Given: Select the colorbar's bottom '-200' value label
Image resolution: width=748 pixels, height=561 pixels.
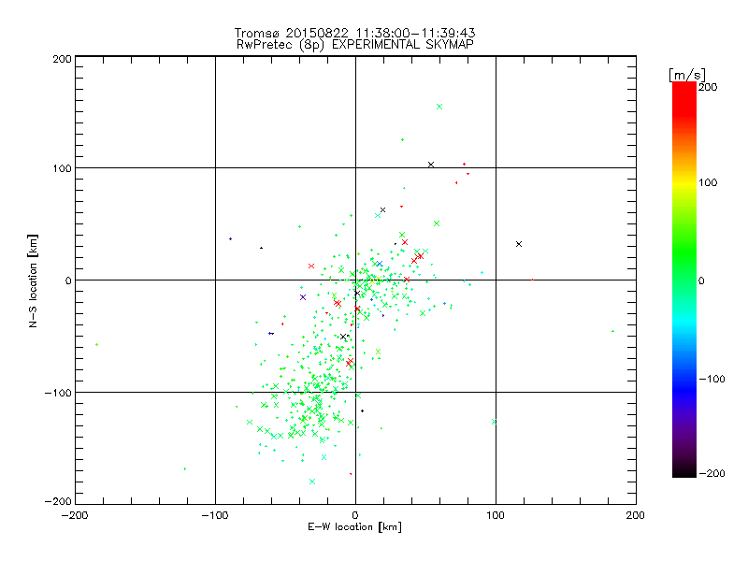Looking at the screenshot, I should [712, 473].
